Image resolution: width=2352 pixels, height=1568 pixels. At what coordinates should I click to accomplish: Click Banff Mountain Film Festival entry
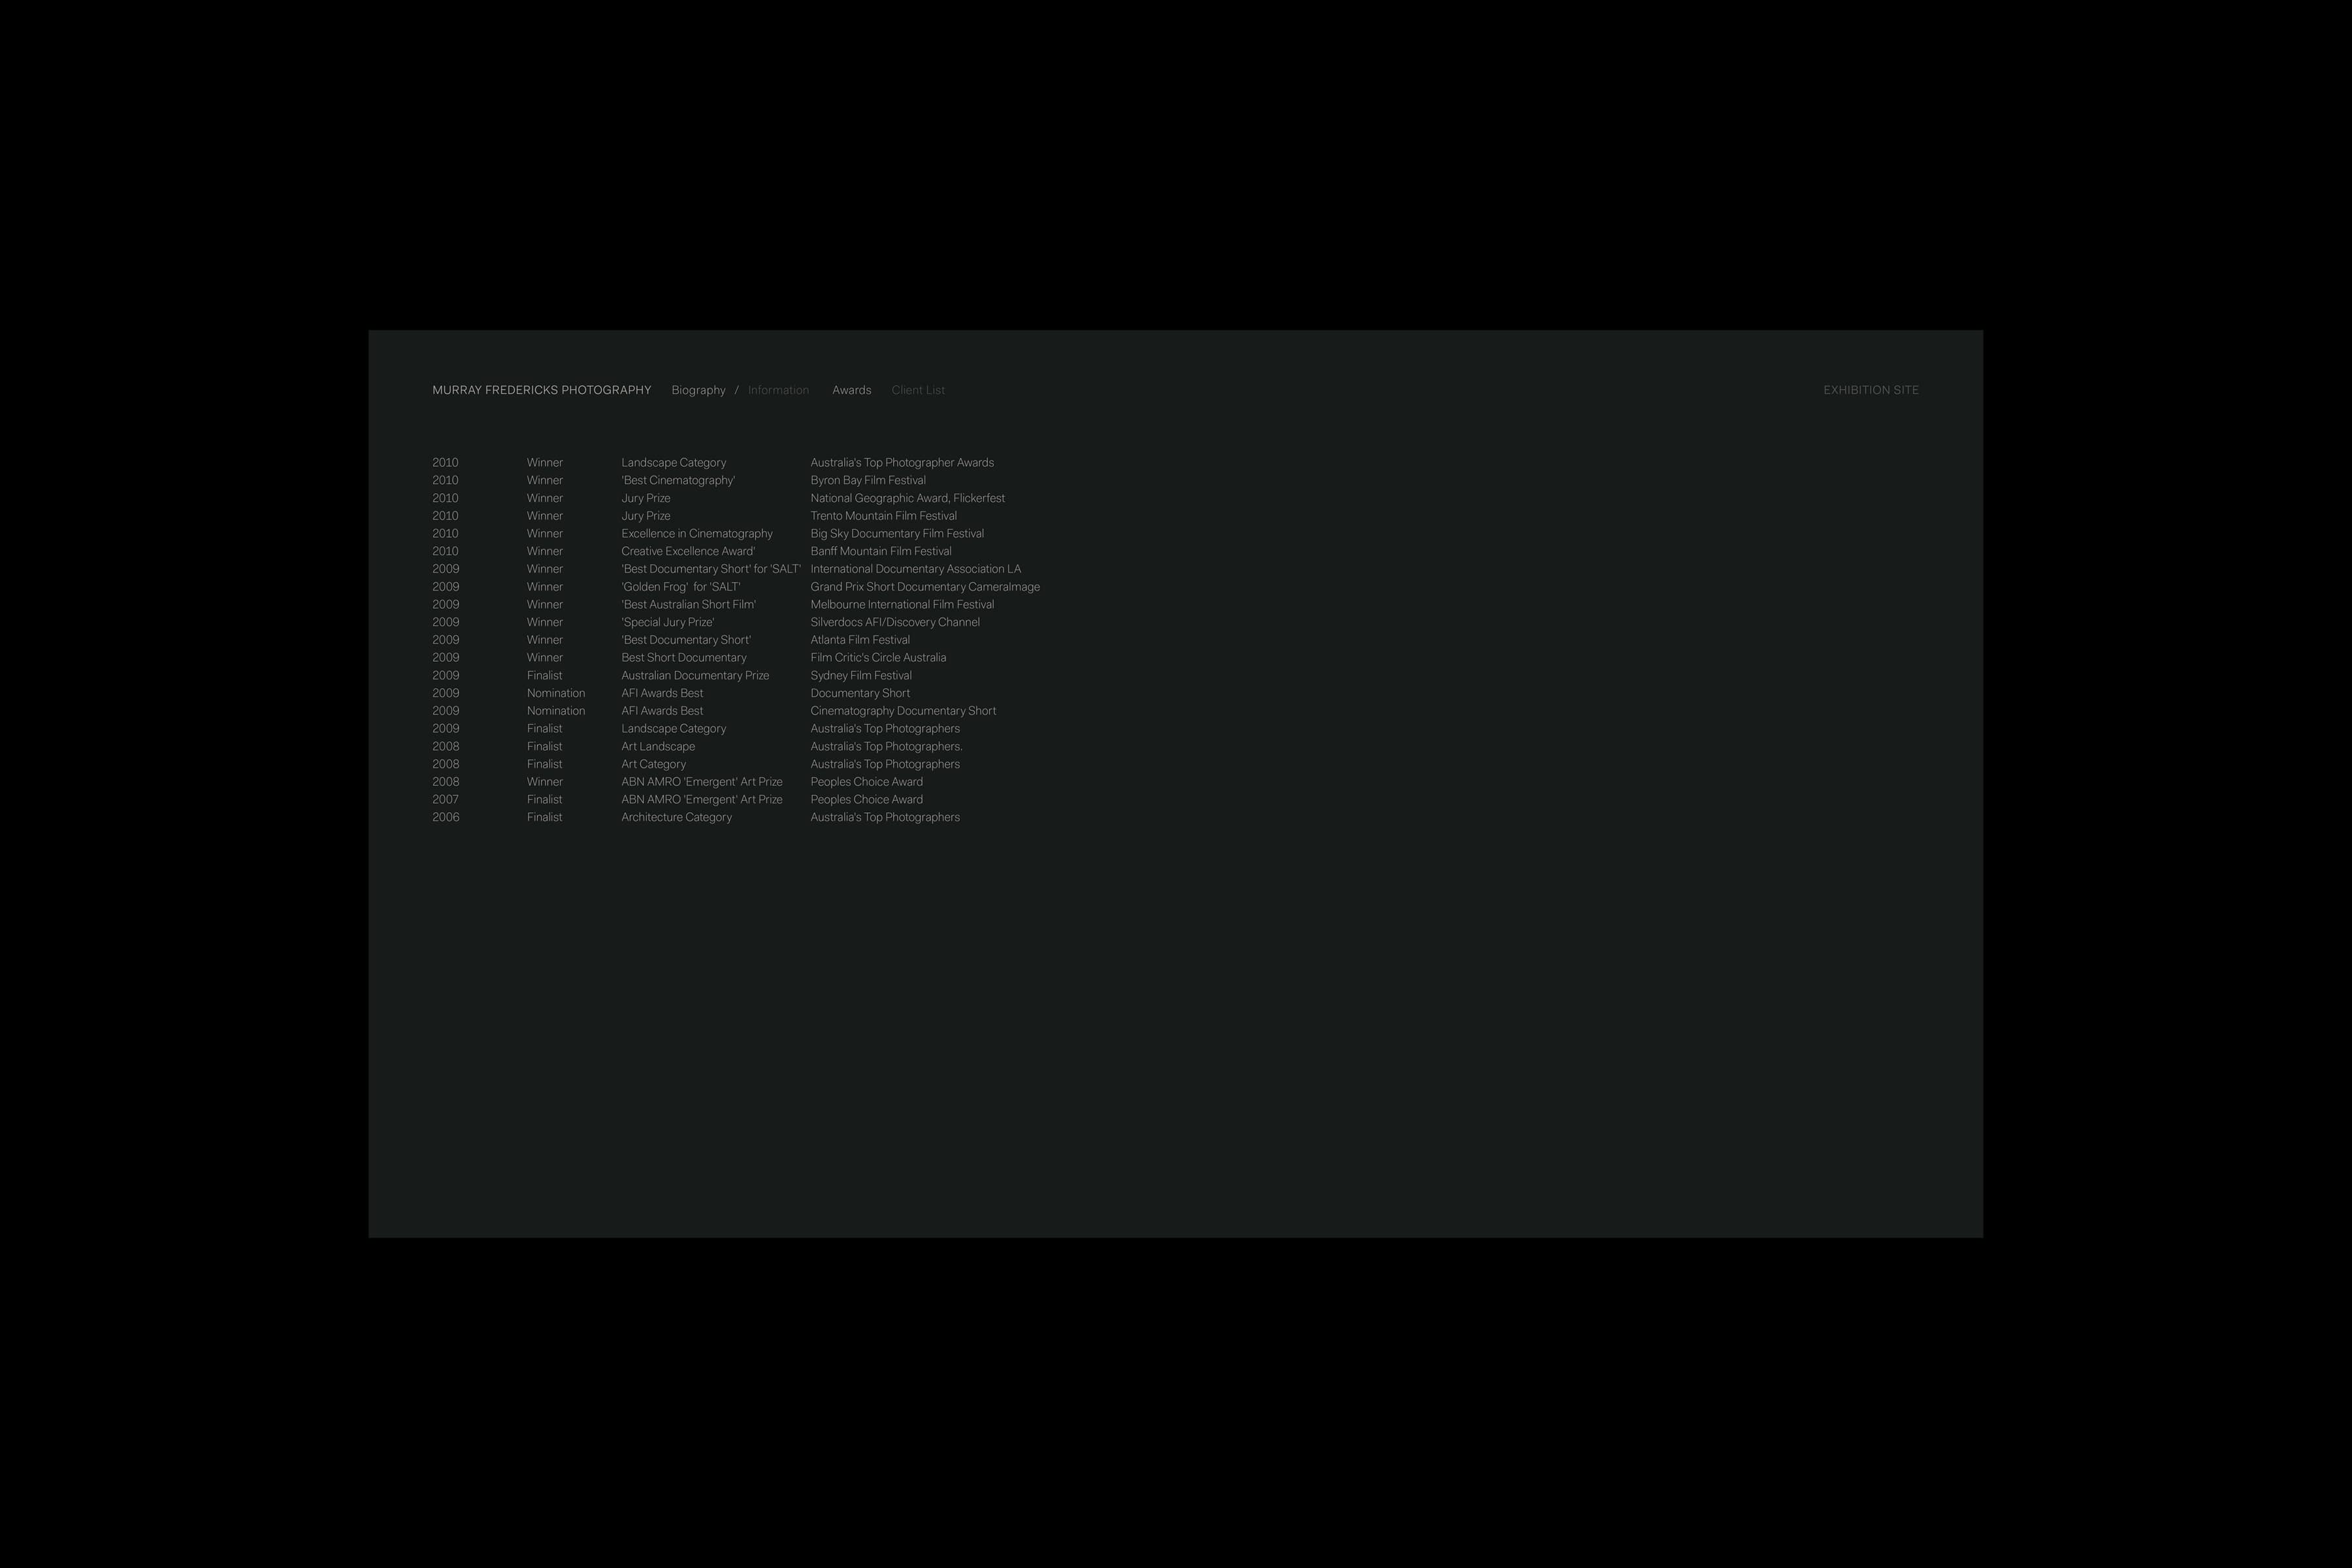coord(881,551)
